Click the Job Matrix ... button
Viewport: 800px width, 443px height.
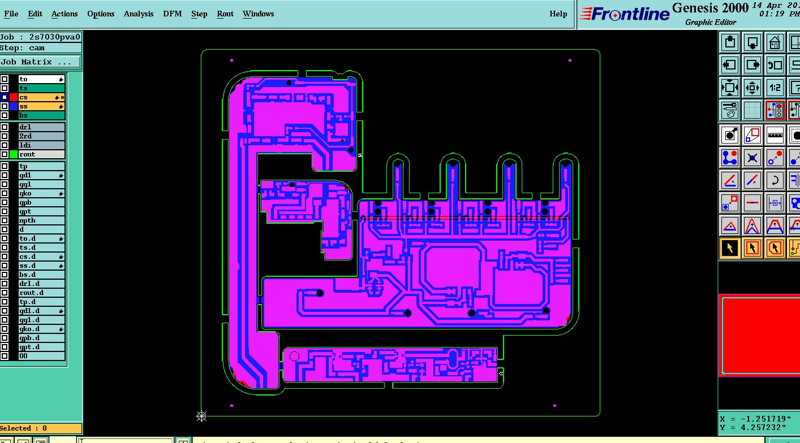(40, 62)
